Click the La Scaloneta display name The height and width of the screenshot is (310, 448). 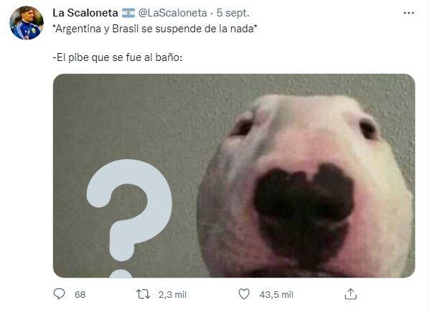click(85, 13)
